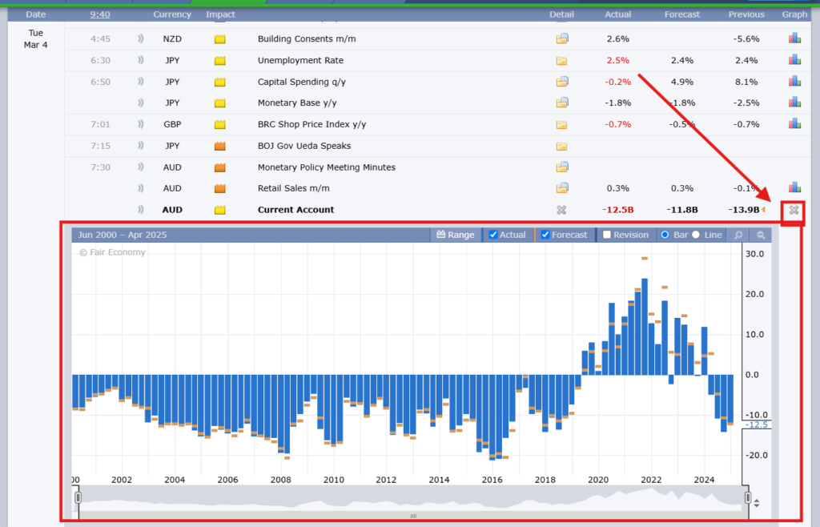Open detail folder for Monetary Policy Meeting Minutes

click(x=561, y=167)
